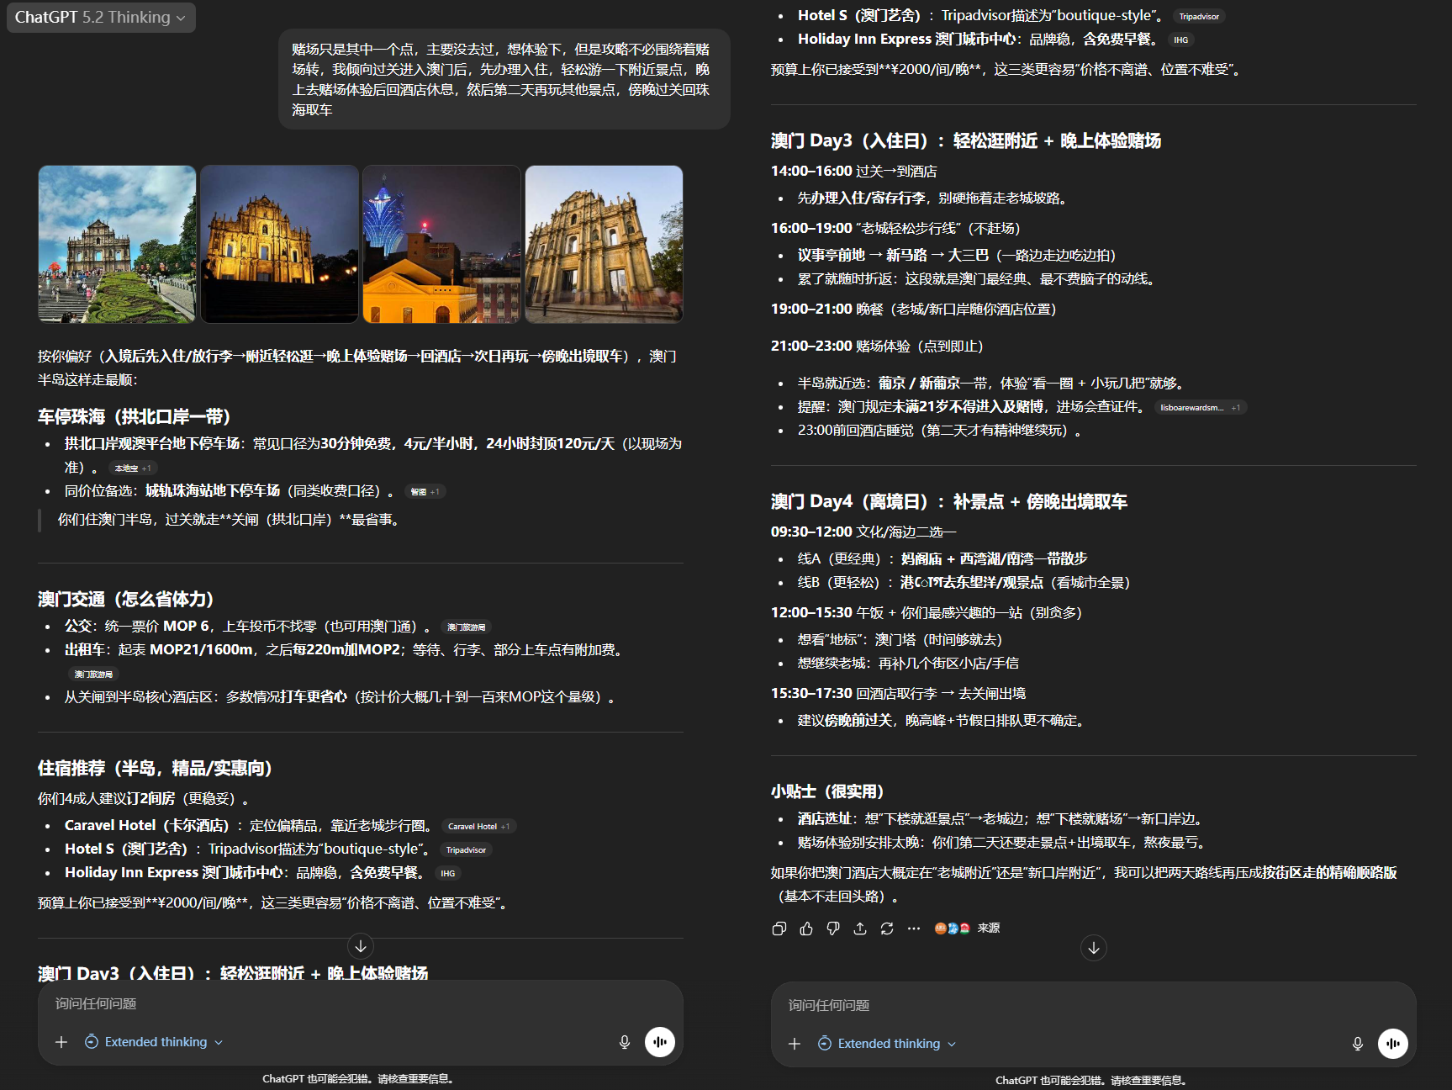
Task: Open the more actions ellipsis menu
Action: click(x=914, y=929)
